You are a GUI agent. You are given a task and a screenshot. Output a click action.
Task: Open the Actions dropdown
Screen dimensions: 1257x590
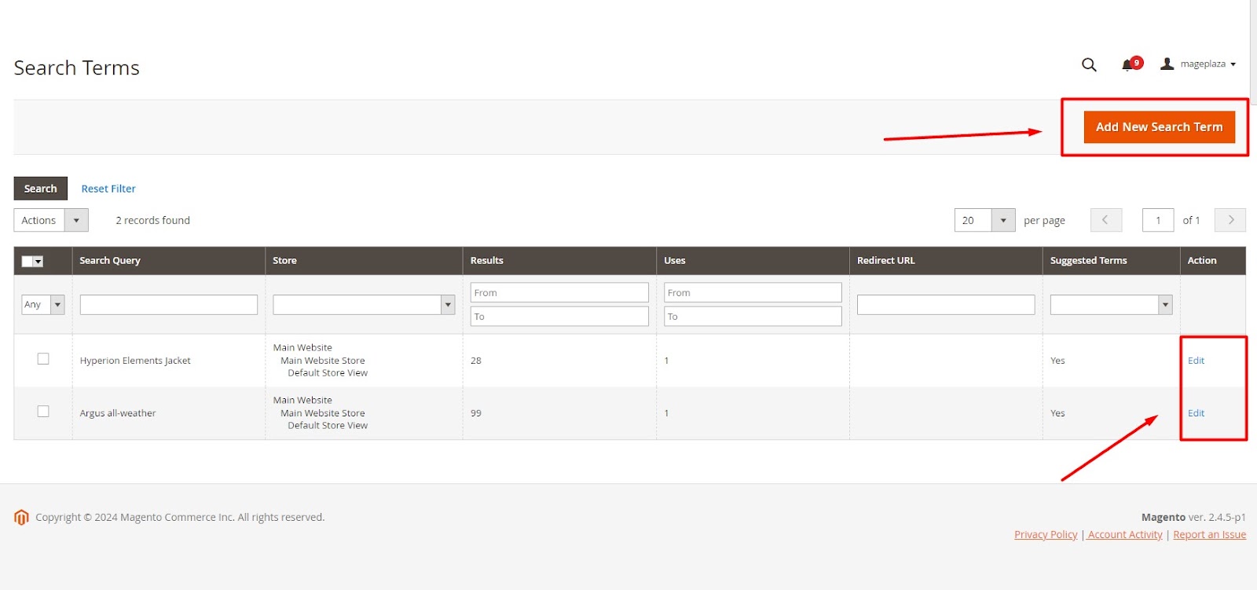(51, 220)
